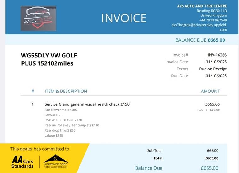Screen dimensions: 239x173
Task: Click the AA Cars Standards logo
Action: tap(22, 162)
